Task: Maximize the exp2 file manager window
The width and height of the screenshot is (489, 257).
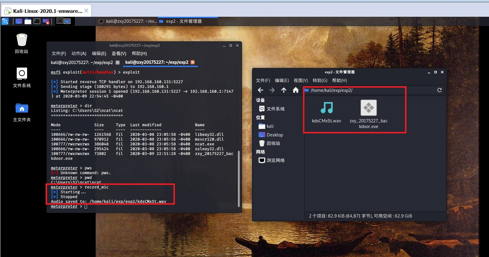Action: click(x=436, y=72)
